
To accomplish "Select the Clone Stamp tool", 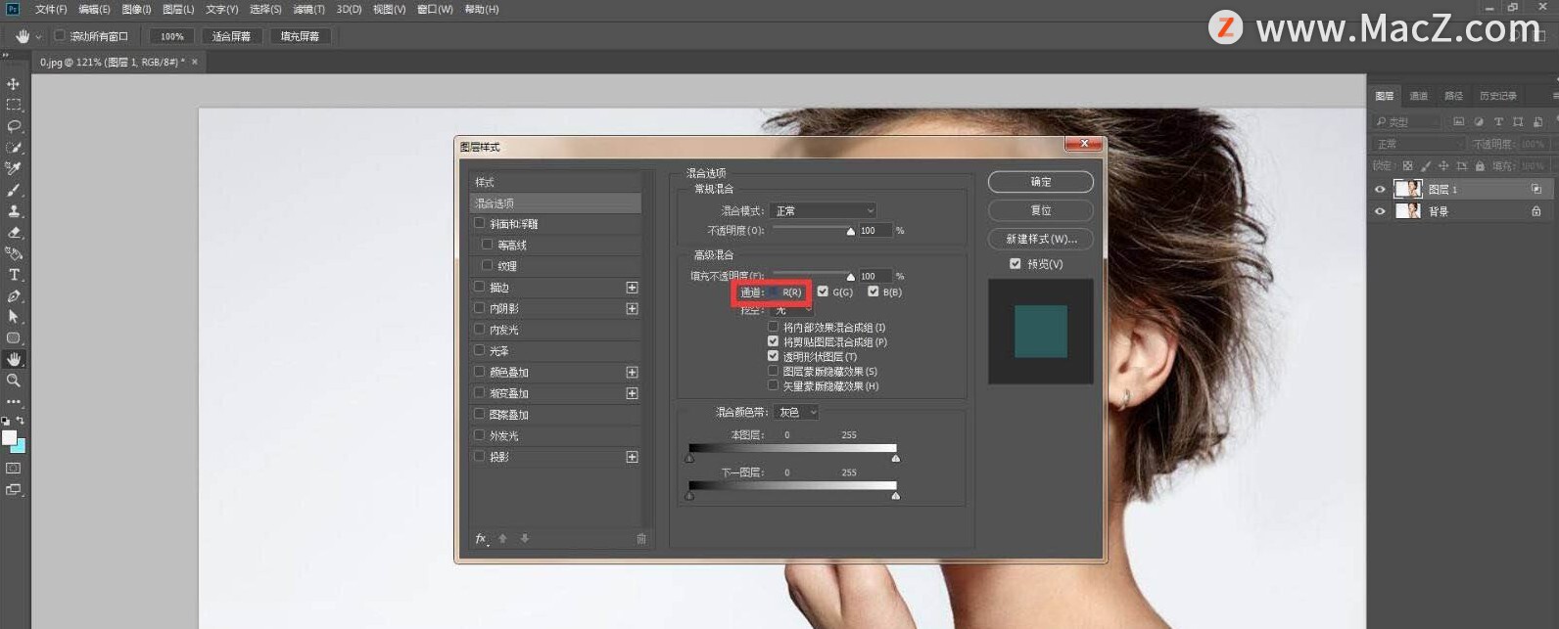I will coord(14,211).
